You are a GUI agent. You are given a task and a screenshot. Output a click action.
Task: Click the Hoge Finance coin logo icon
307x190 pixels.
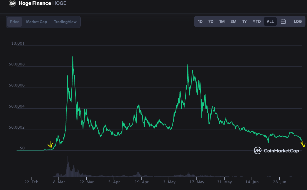pos(12,3)
